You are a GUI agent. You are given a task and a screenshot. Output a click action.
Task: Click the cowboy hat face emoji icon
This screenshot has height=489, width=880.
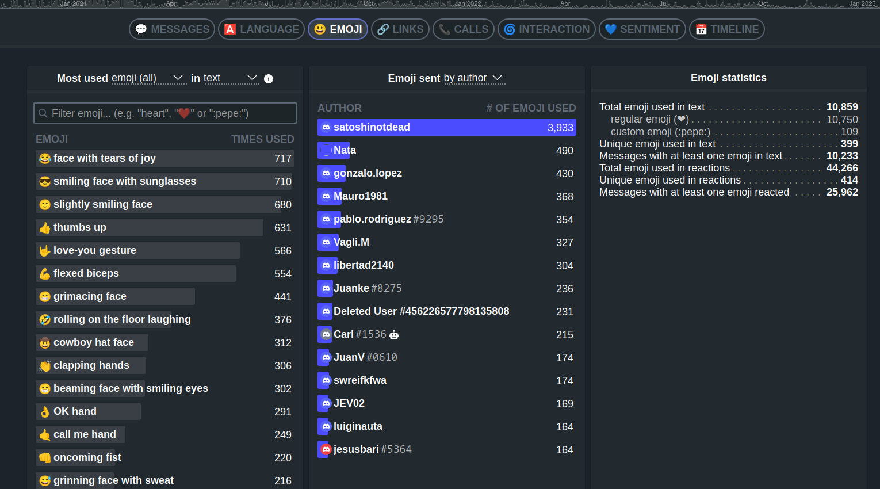45,343
